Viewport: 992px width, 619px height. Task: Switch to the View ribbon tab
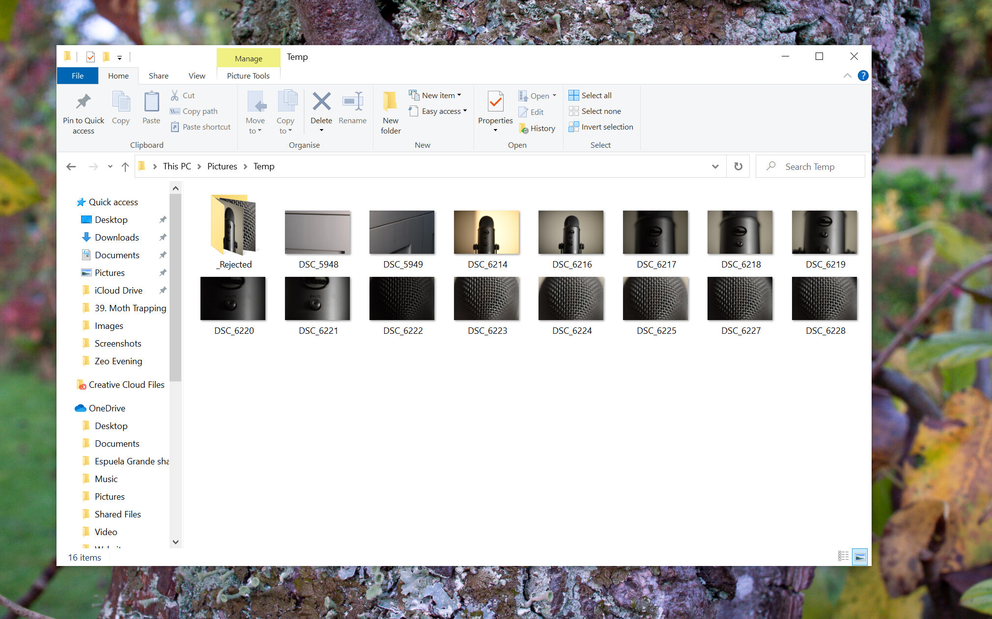[197, 76]
